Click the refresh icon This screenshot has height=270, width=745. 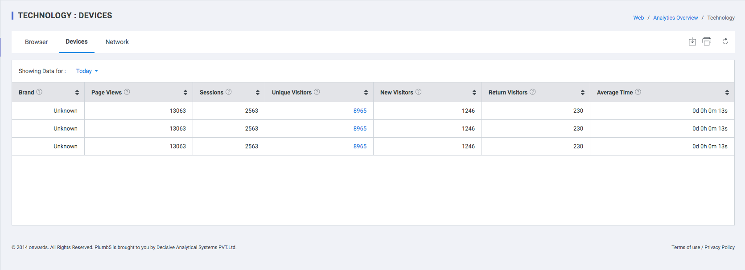725,41
